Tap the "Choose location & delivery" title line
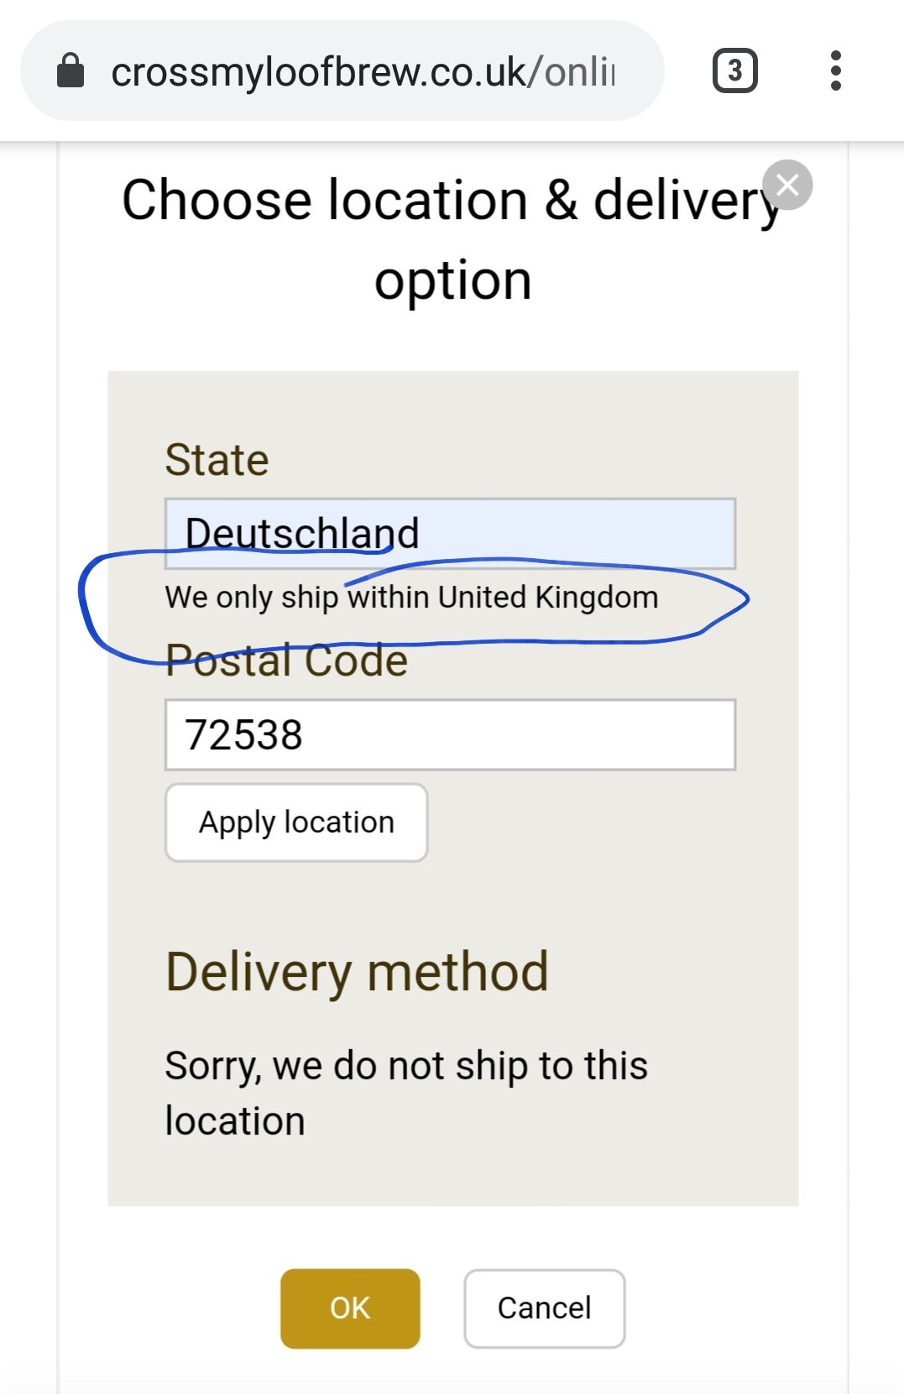Screen dimensions: 904x1394 click(450, 201)
